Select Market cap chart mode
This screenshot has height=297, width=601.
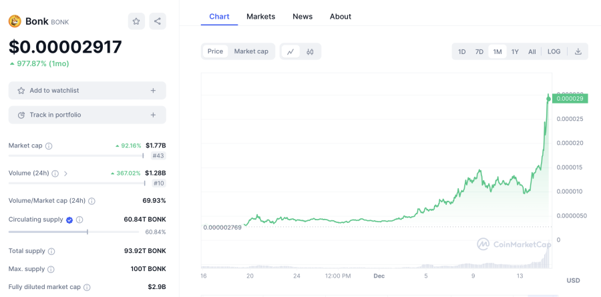pos(251,51)
